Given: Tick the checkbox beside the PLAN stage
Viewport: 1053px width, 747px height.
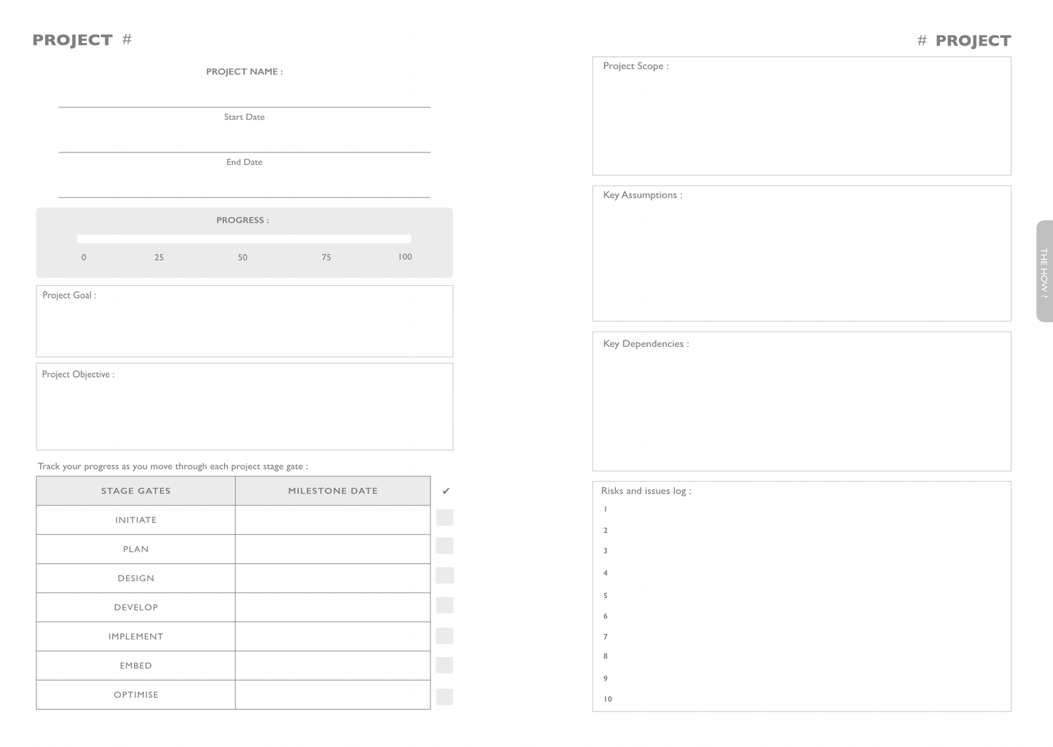Looking at the screenshot, I should pyautogui.click(x=444, y=546).
